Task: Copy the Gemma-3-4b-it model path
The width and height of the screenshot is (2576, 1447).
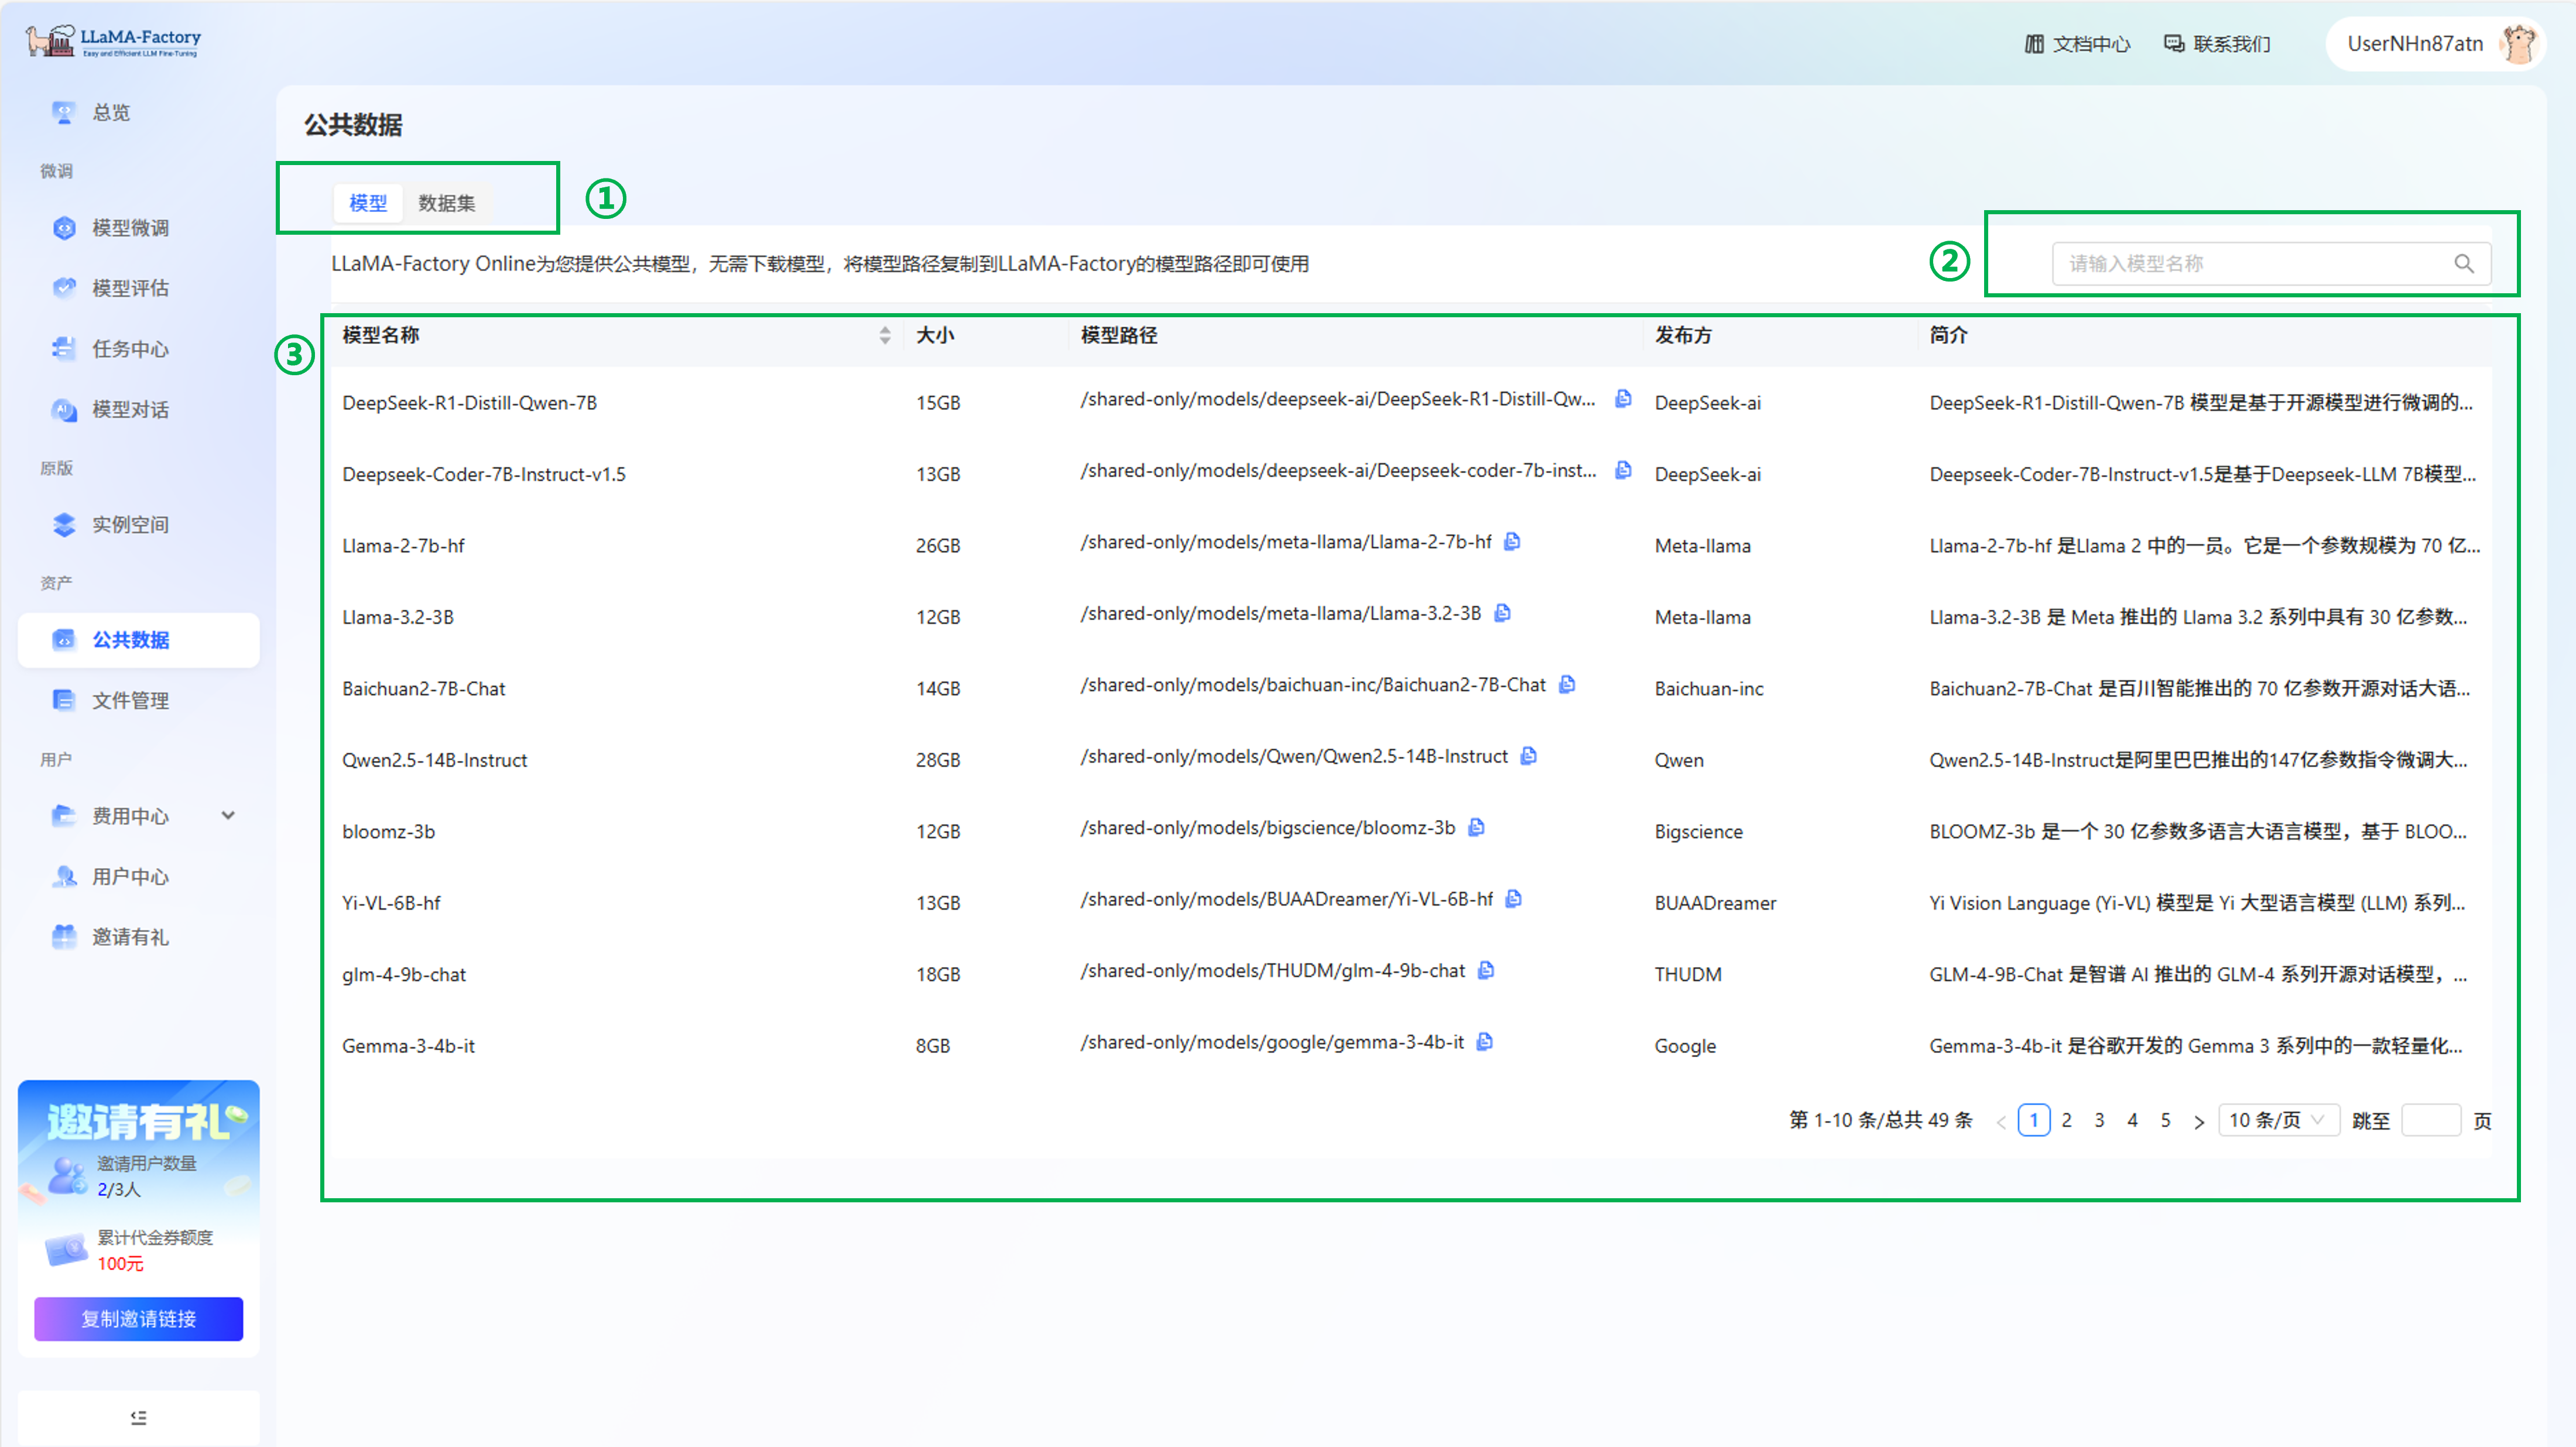Action: click(x=1485, y=1041)
